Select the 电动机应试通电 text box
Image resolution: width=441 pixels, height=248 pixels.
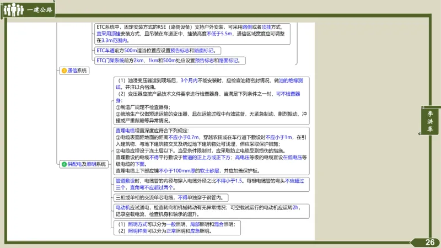(x=212, y=211)
